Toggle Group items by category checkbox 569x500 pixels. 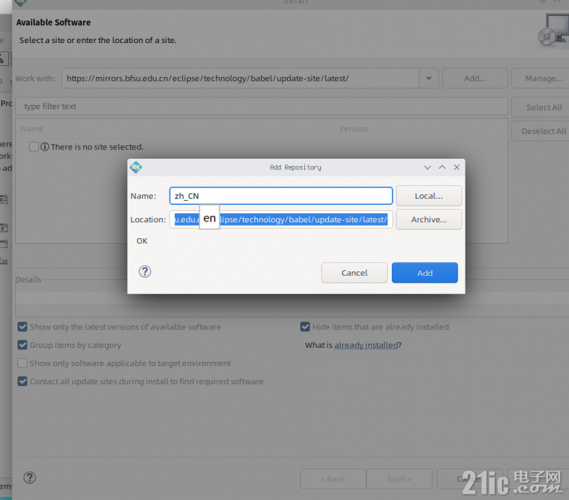click(x=22, y=345)
